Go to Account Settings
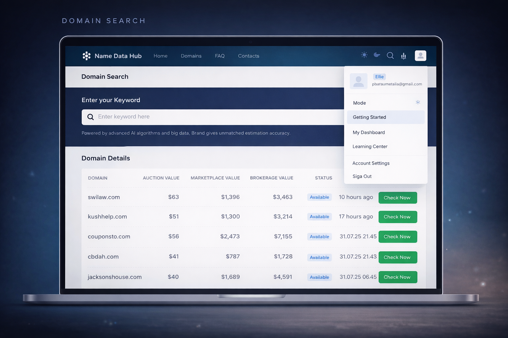Image resolution: width=508 pixels, height=338 pixels. [x=371, y=163]
